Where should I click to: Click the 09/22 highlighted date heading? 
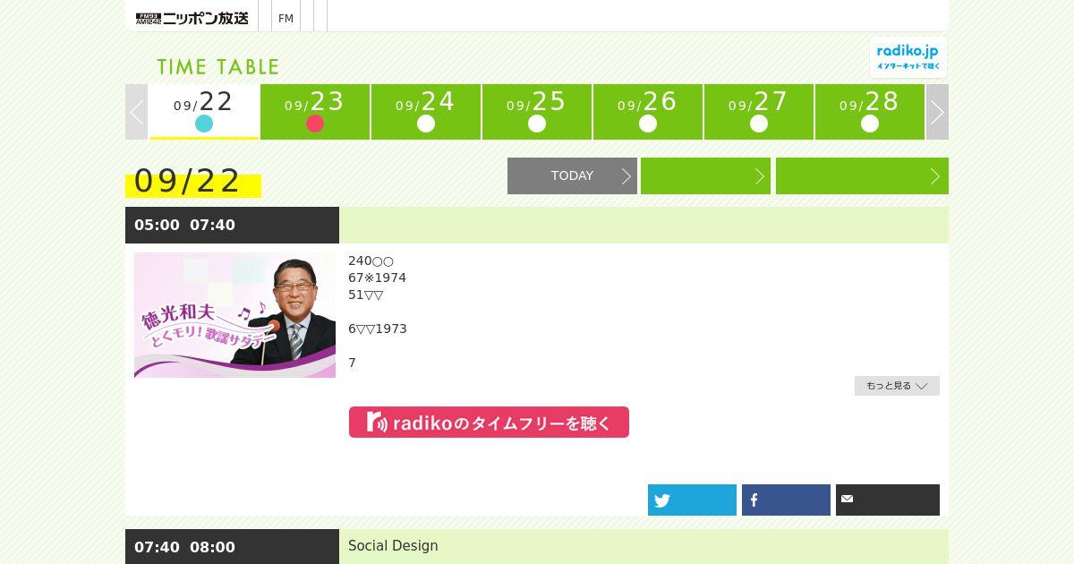click(x=193, y=182)
